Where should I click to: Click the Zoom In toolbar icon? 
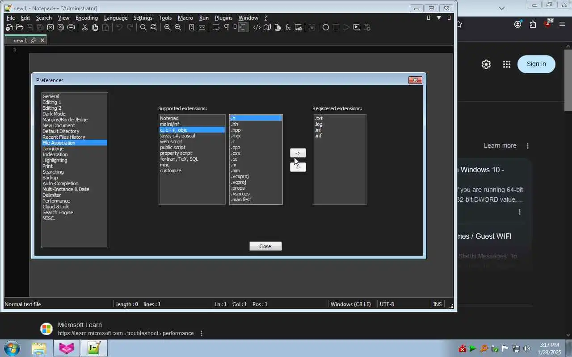[x=168, y=27]
